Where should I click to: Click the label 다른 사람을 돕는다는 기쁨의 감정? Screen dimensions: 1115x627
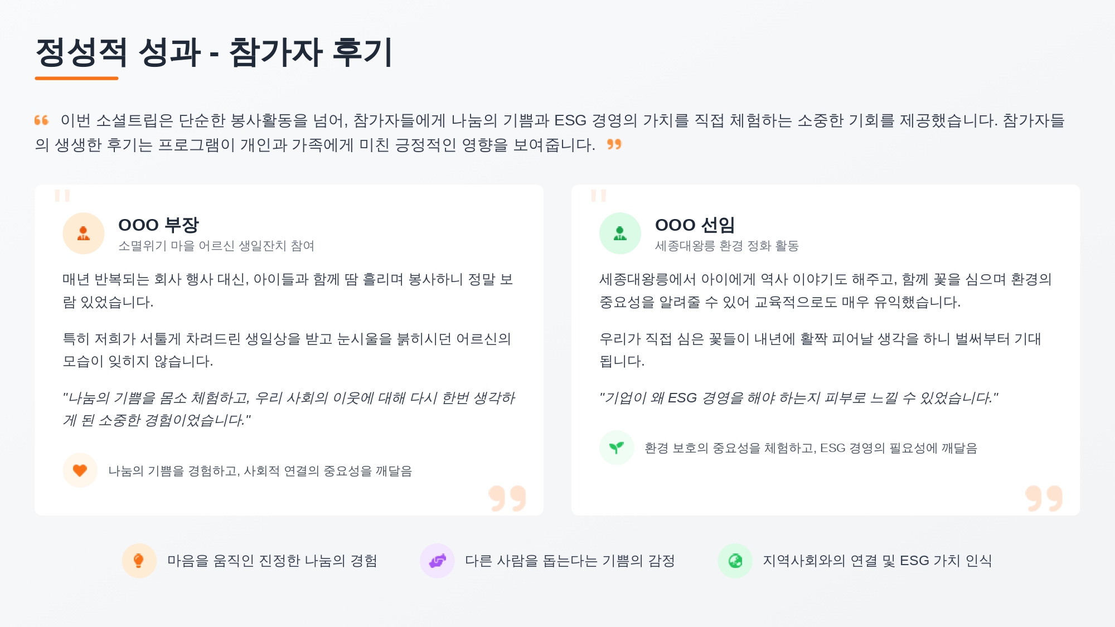570,561
